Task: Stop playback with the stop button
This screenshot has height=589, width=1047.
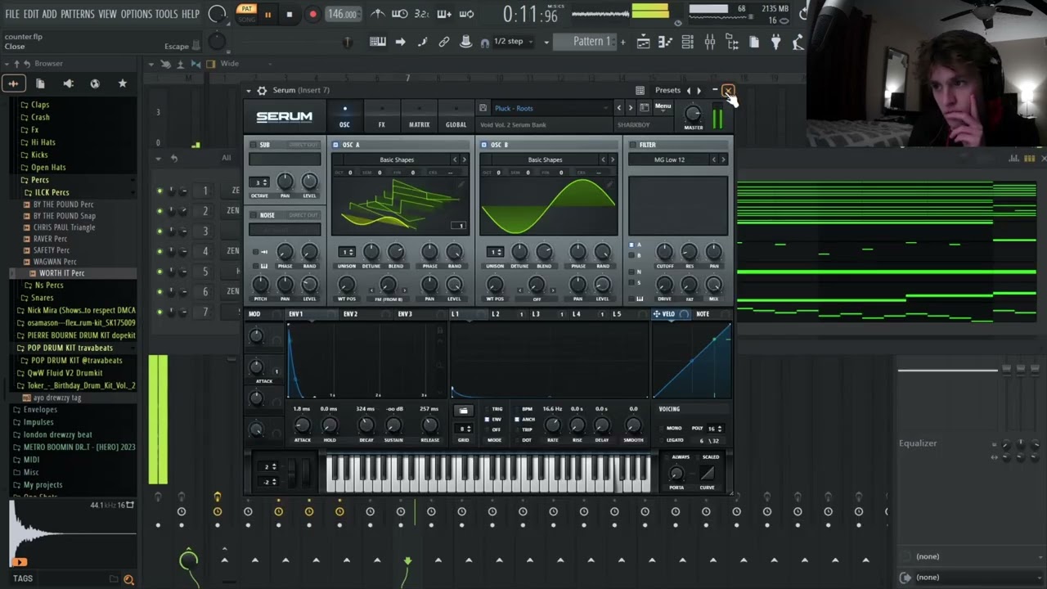Action: click(289, 14)
